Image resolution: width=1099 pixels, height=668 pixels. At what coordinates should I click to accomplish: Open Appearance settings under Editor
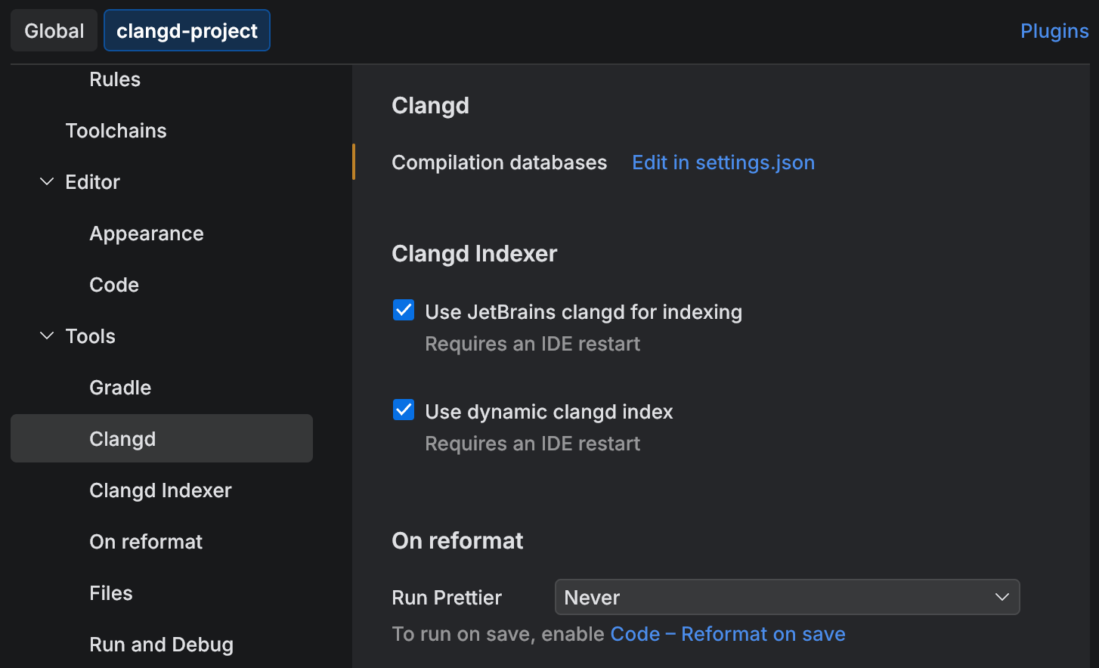pyautogui.click(x=147, y=233)
